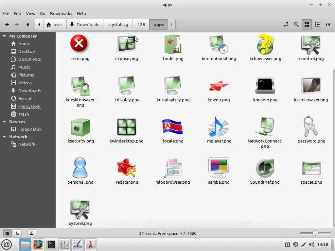Select the kmenu.png file icon
This screenshot has height=251, width=335.
point(219,86)
